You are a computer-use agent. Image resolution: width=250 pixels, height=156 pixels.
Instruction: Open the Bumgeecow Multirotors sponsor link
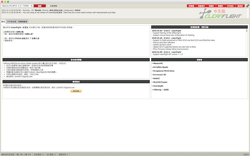pyautogui.click(x=164, y=71)
